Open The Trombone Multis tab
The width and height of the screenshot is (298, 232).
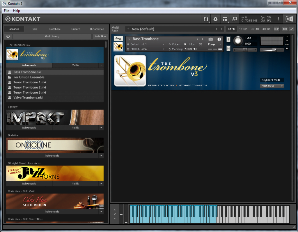pos(75,65)
